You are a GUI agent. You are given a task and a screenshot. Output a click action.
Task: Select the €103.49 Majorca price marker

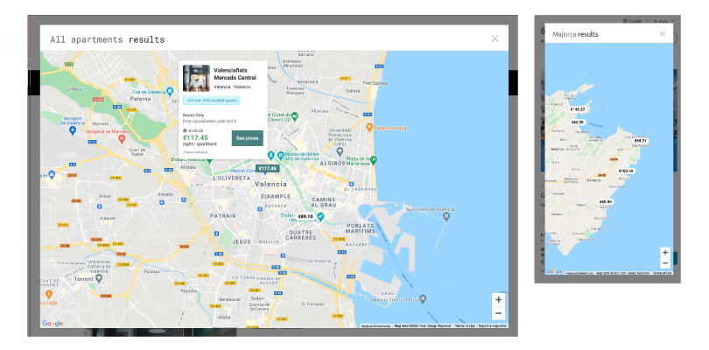point(626,171)
